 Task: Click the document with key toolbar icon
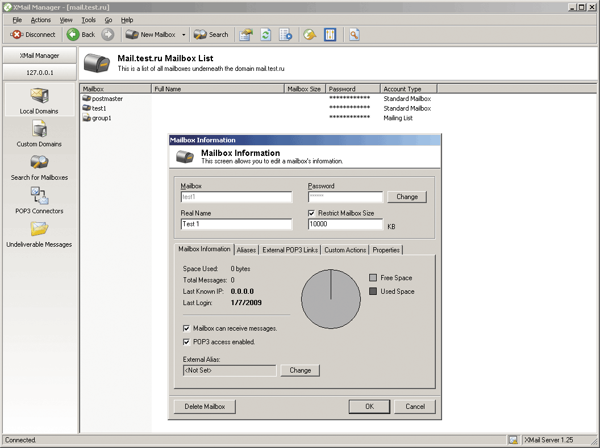pos(355,35)
